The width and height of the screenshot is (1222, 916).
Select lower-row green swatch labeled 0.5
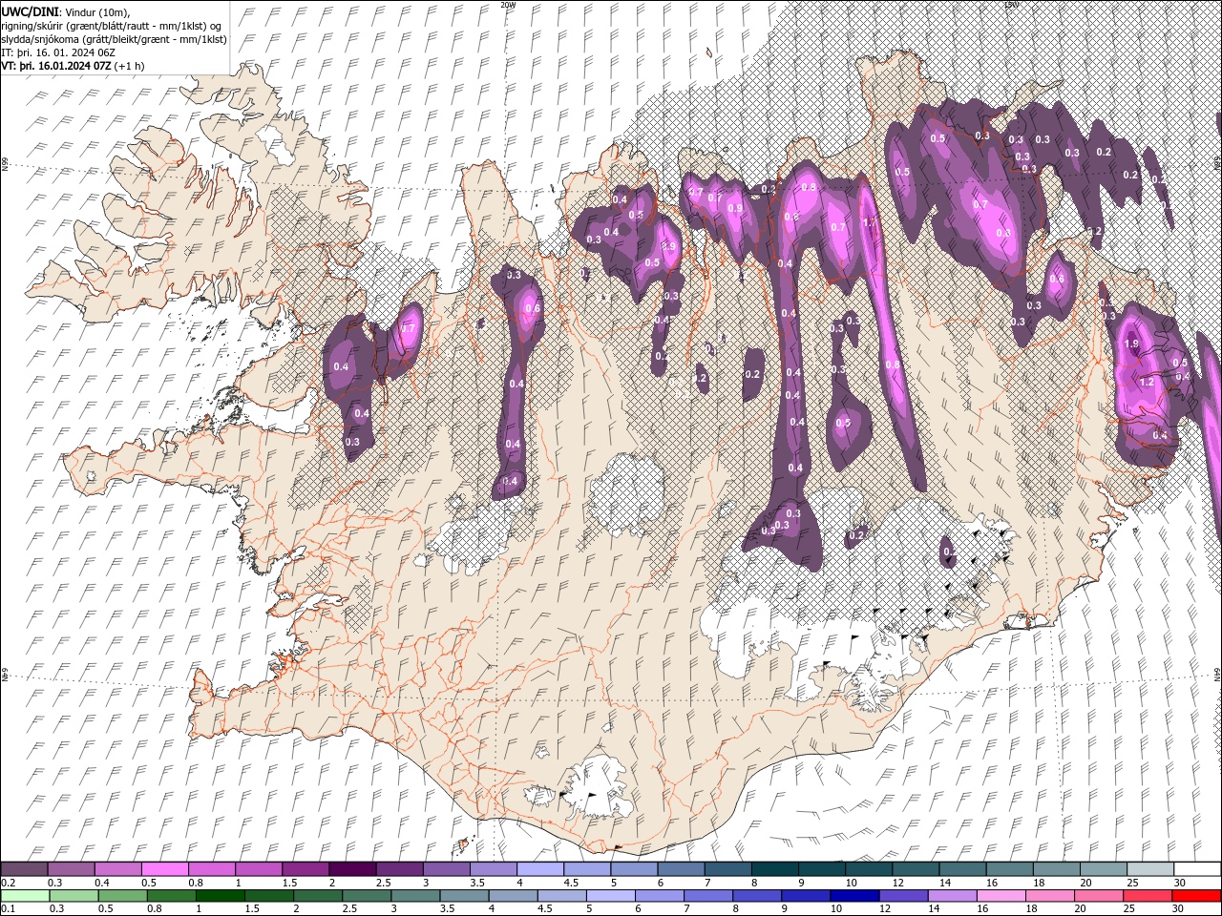point(122,896)
